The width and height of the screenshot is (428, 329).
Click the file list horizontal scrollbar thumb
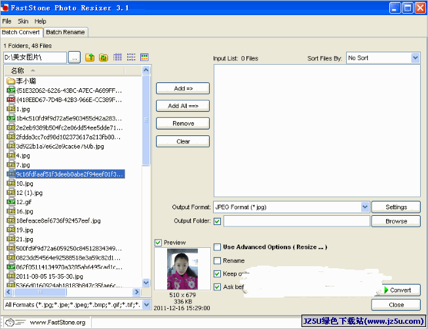pyautogui.click(x=40, y=292)
